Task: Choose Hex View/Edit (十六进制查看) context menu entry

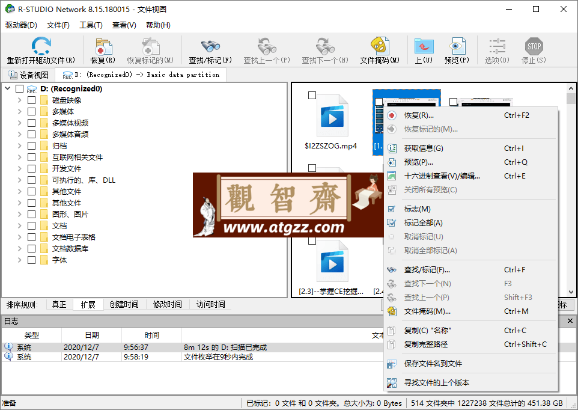Action: [470, 176]
